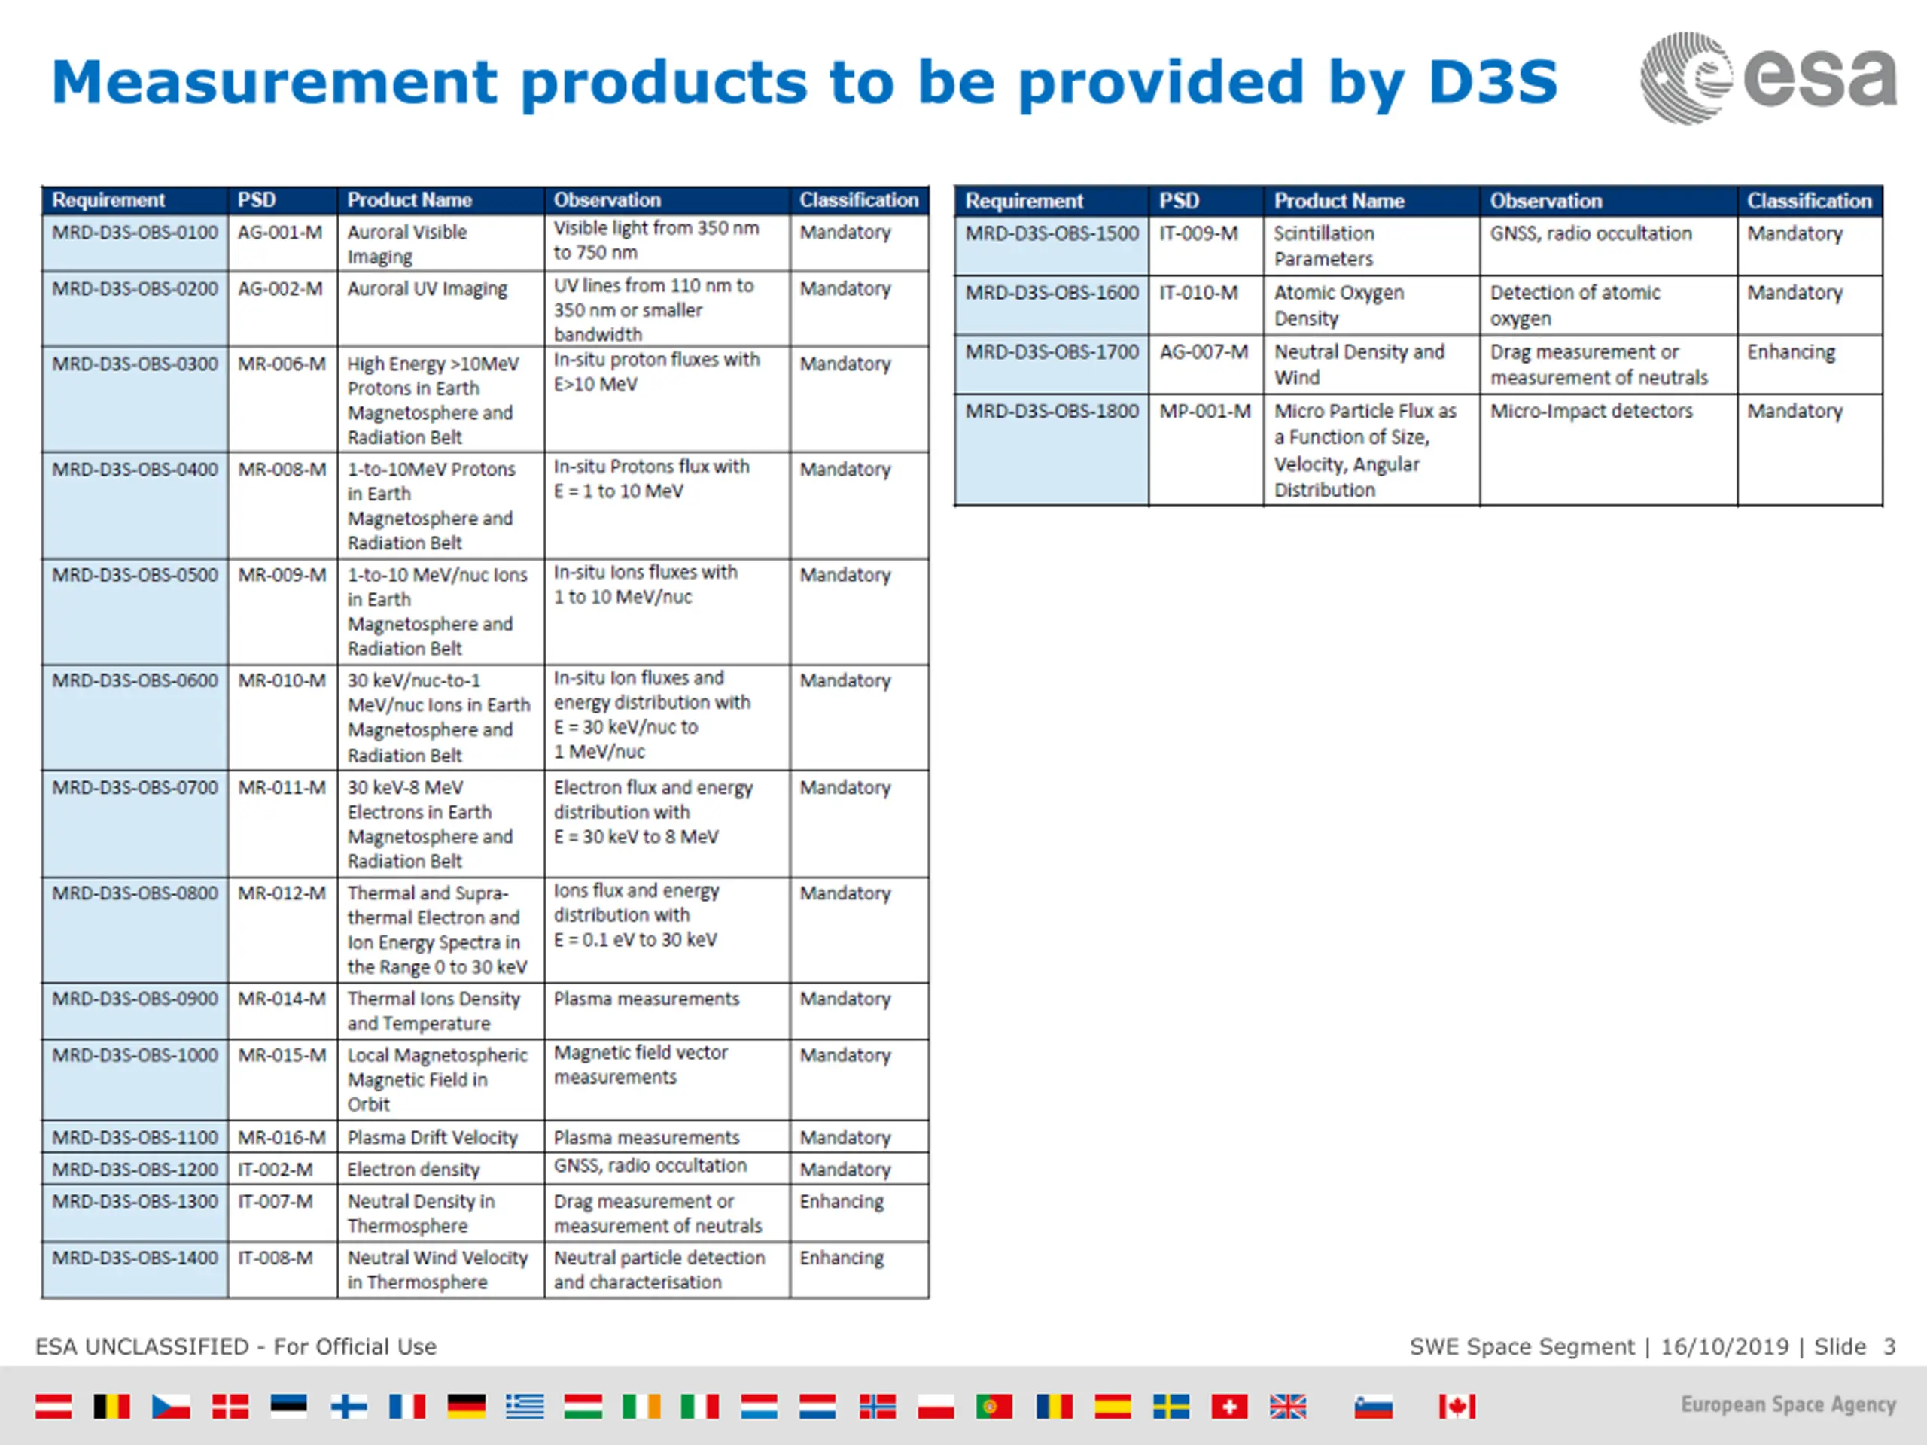The width and height of the screenshot is (1927, 1445).
Task: Click the United Kingdom flag icon
Action: [1288, 1406]
